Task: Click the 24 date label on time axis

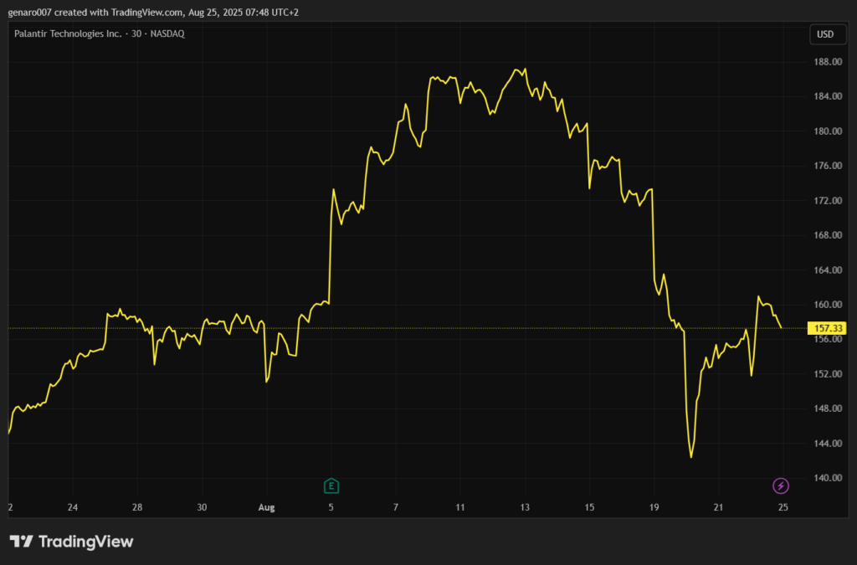Action: (x=72, y=507)
